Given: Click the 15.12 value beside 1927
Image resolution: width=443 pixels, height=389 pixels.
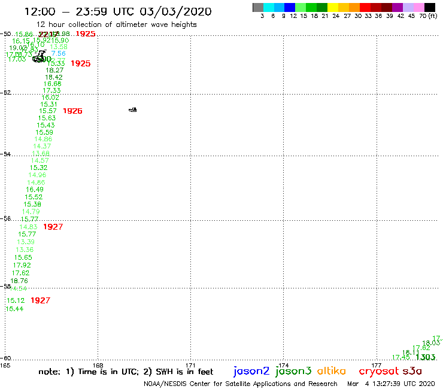Looking at the screenshot, I should [x=16, y=300].
